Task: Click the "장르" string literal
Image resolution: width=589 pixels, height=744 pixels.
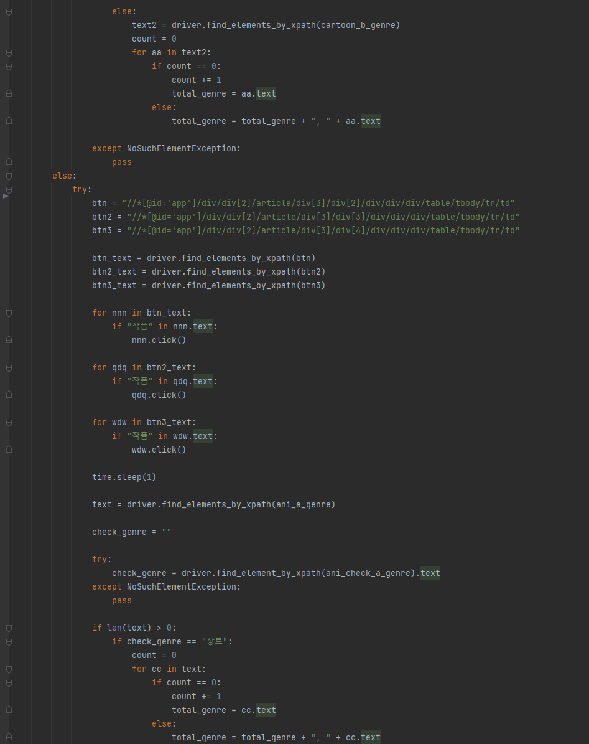Action: pos(215,641)
